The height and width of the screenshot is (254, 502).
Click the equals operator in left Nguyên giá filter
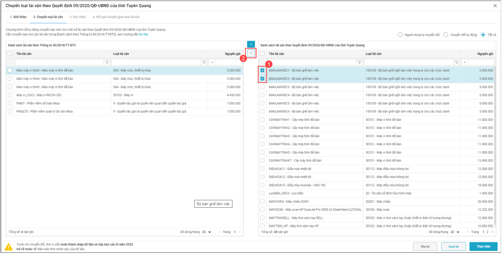(212, 62)
